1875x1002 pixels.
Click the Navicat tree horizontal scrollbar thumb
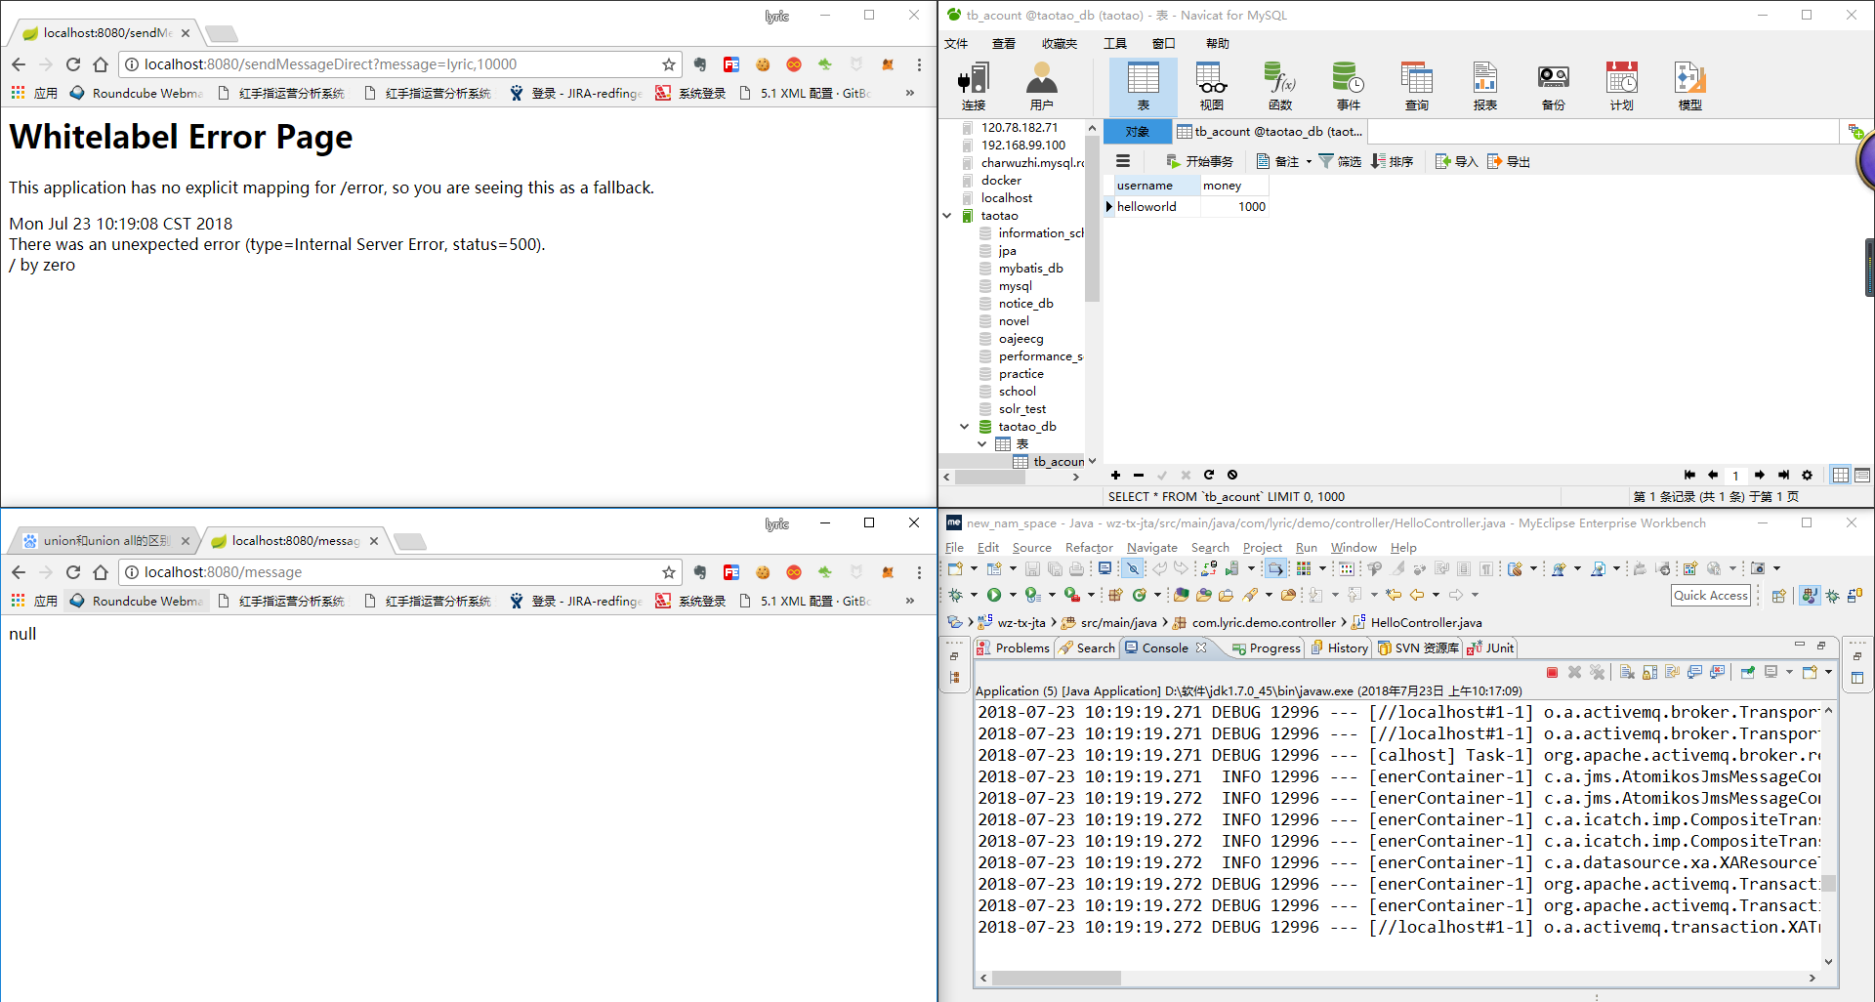(990, 478)
